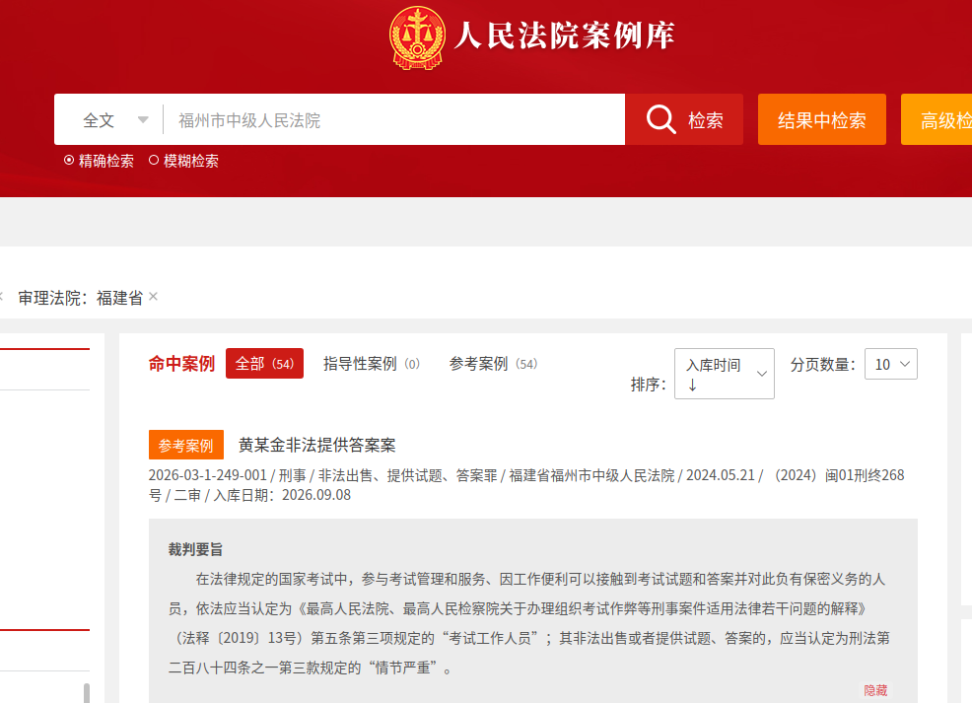Switch to 全部 (54) tab
This screenshot has width=972, height=703.
(x=265, y=363)
